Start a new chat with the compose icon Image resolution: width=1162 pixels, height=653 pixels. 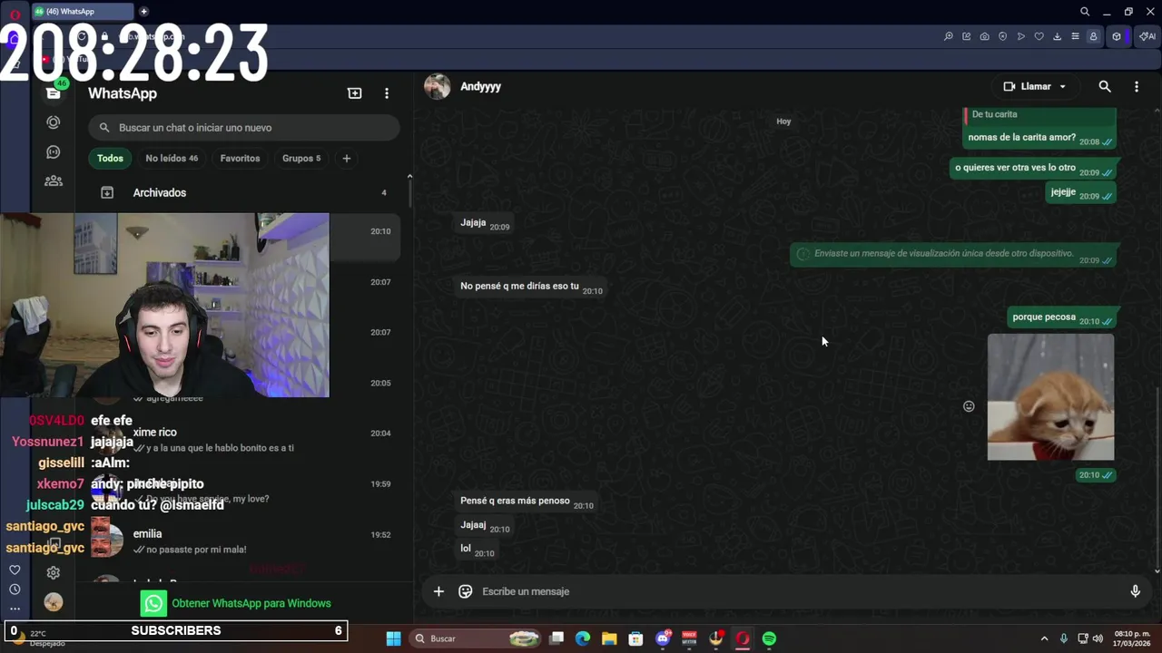pos(355,93)
